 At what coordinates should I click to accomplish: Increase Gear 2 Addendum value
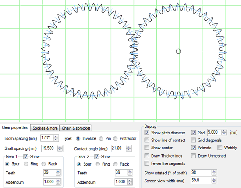click(130, 180)
